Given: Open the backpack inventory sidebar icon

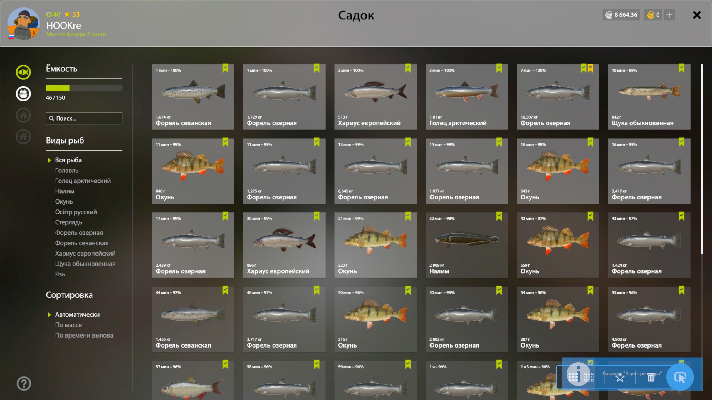Looking at the screenshot, I should 23,94.
